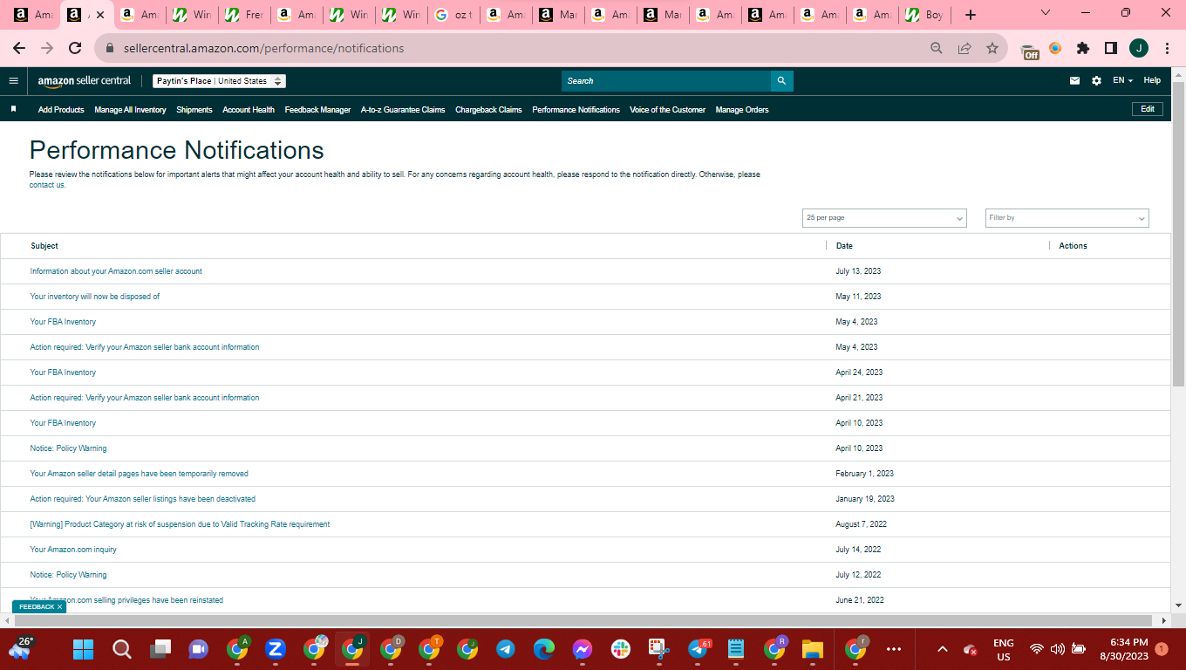Viewport: 1186px width, 670px height.
Task: Open the Chrome profile J avatar
Action: [1139, 49]
